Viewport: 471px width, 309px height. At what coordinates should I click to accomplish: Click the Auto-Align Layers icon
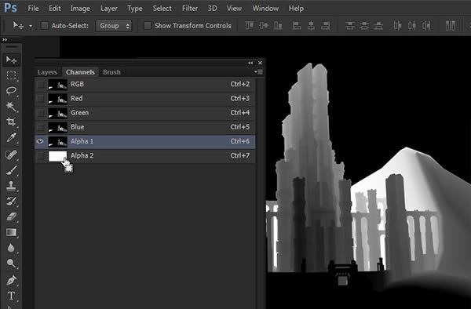coord(451,26)
